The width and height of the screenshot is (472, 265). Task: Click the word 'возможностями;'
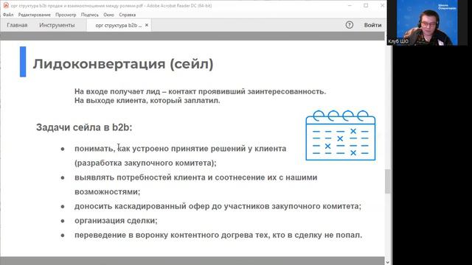(107, 191)
